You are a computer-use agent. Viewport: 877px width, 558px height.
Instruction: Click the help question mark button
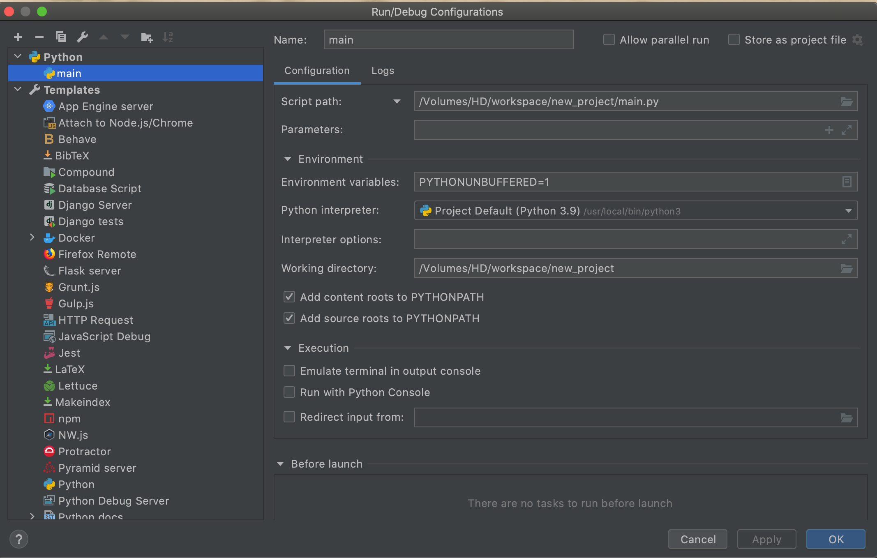pyautogui.click(x=19, y=539)
